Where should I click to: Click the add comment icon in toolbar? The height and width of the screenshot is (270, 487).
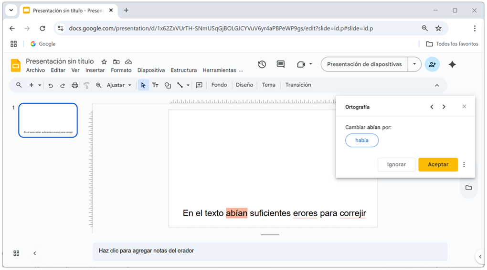click(x=199, y=85)
